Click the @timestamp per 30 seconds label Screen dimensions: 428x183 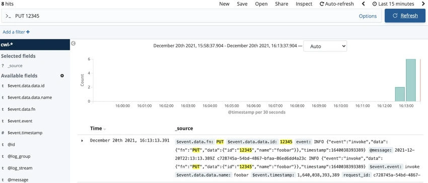tap(257, 112)
